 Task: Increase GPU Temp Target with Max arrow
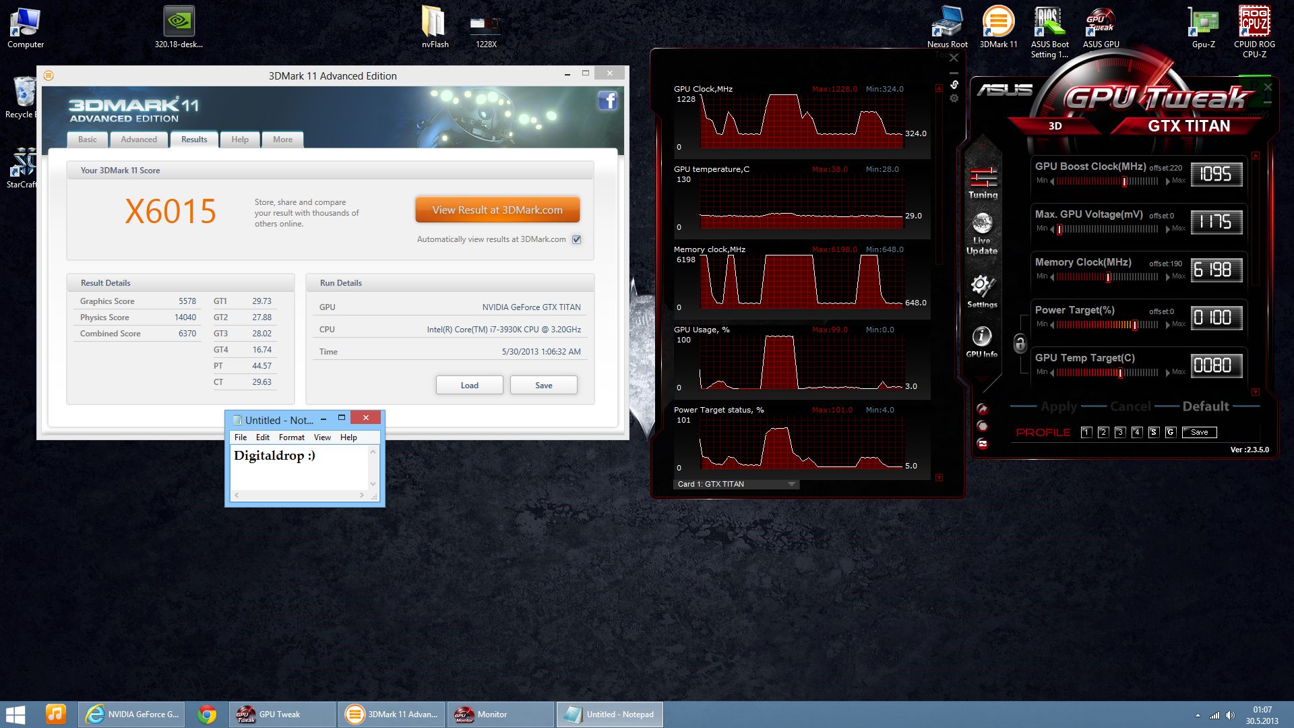click(1168, 373)
